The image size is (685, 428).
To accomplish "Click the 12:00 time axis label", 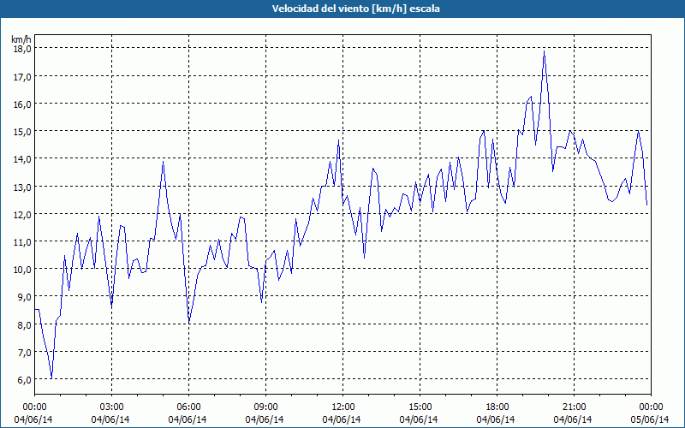I will 343,407.
